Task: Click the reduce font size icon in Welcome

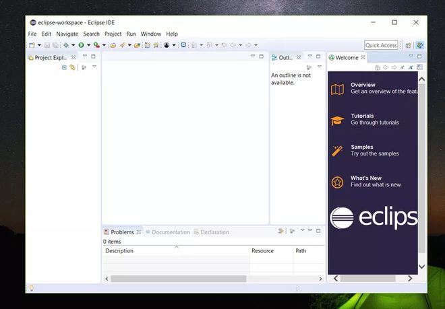Action: pos(403,67)
